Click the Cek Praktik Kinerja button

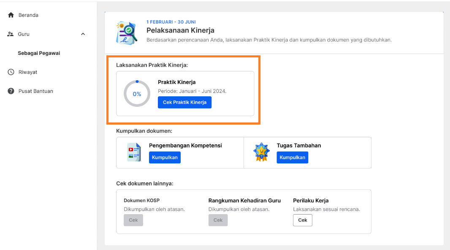click(184, 103)
